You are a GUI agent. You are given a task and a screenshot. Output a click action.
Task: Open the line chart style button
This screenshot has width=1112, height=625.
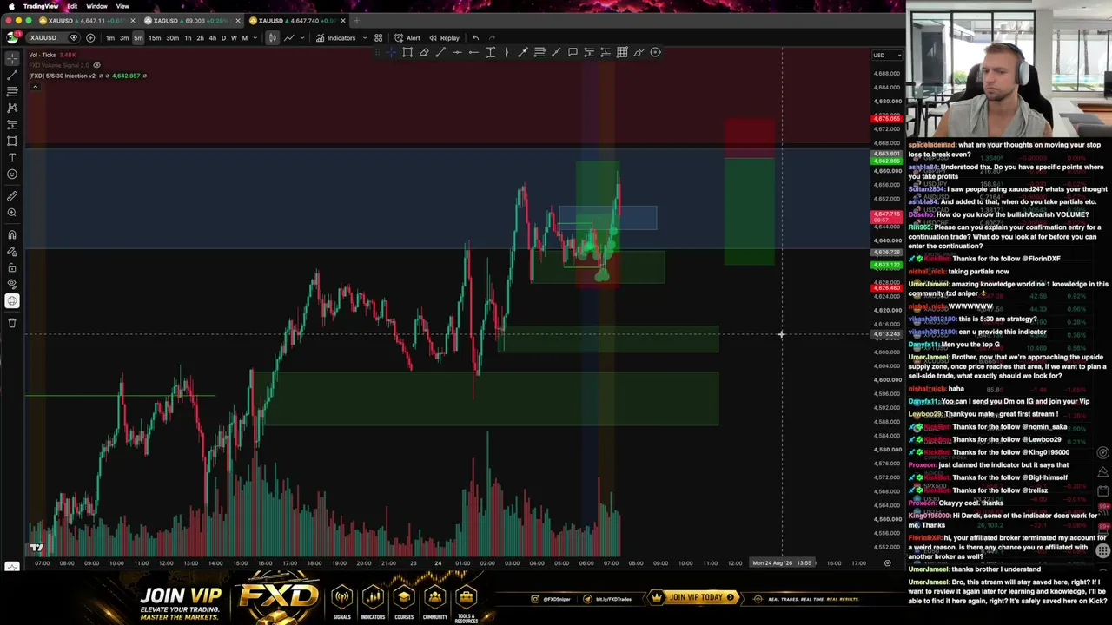(289, 38)
